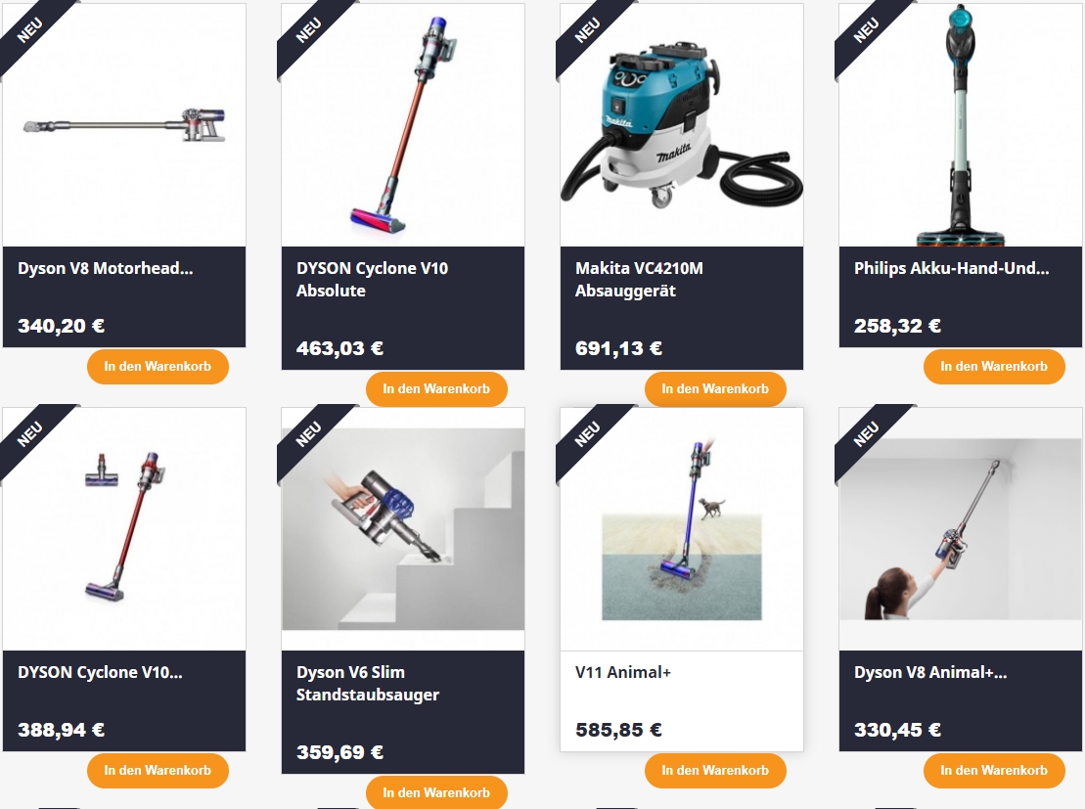Viewport: 1085px width, 809px height.
Task: Open the V11 Animal+ image with dog
Action: [x=682, y=529]
